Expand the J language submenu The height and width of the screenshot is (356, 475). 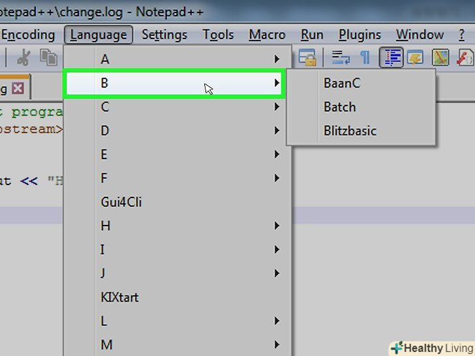[x=177, y=273]
